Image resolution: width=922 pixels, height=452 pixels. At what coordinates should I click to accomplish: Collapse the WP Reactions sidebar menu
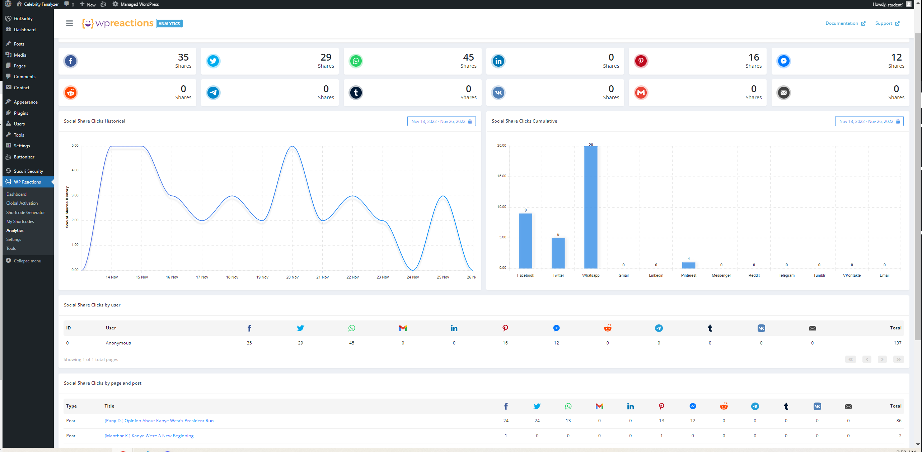pos(28,182)
